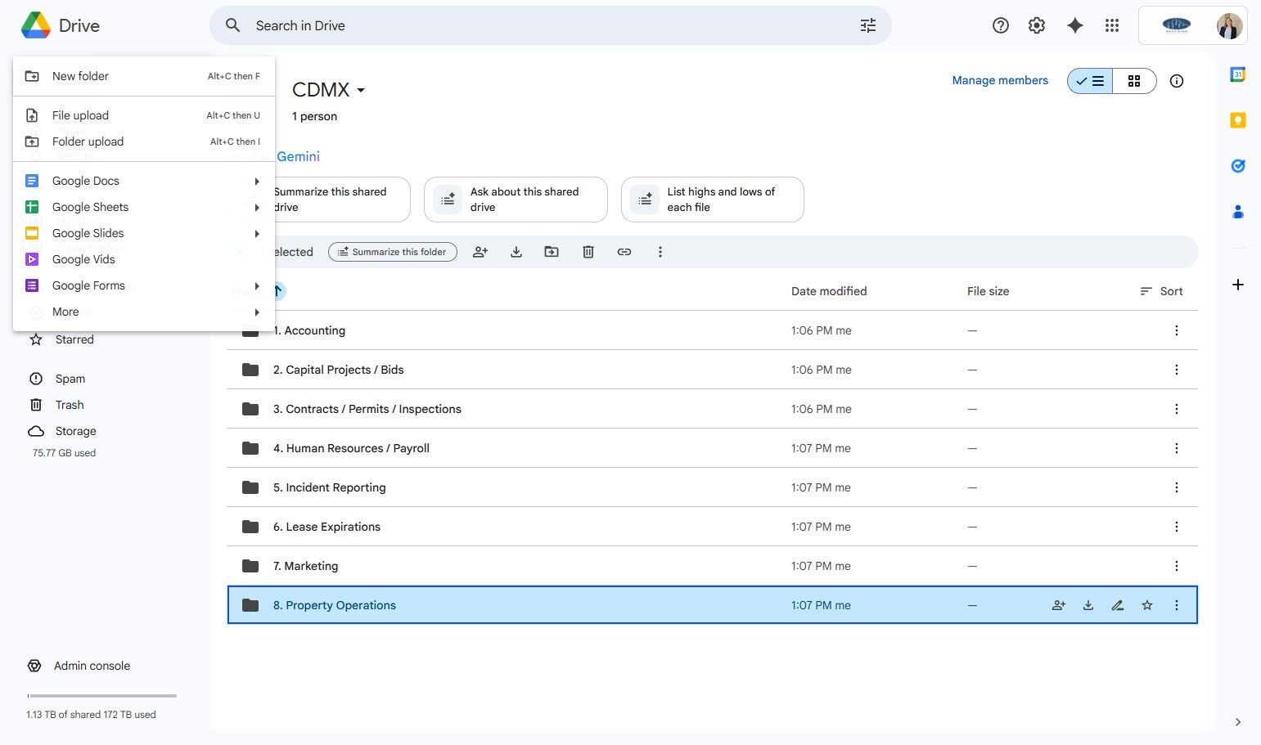Image resolution: width=1261 pixels, height=745 pixels.
Task: Click the Copy link icon in toolbar
Action: [624, 252]
